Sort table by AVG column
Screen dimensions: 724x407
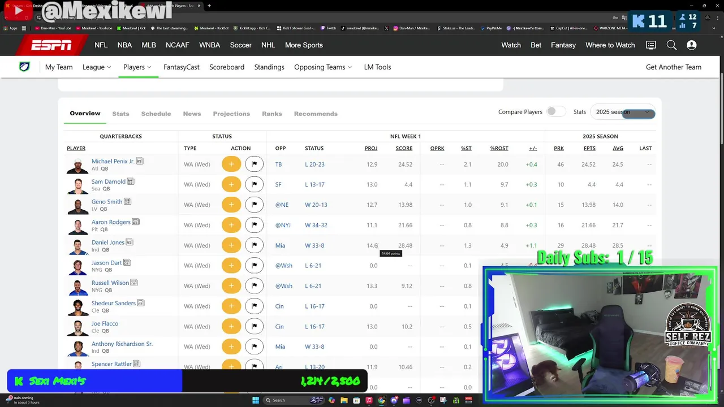[618, 148]
